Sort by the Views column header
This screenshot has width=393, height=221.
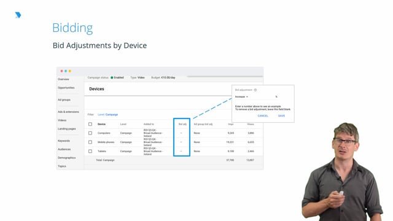[x=251, y=124]
